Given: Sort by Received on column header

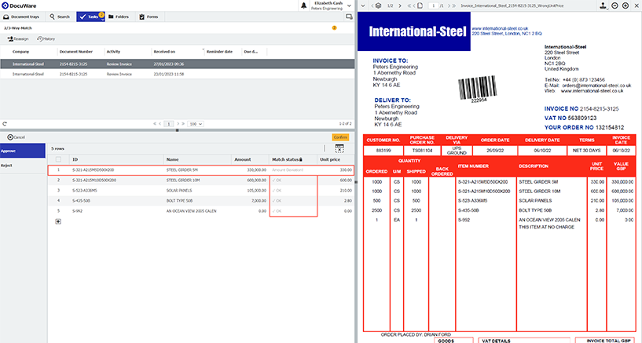Looking at the screenshot, I should coord(164,52).
